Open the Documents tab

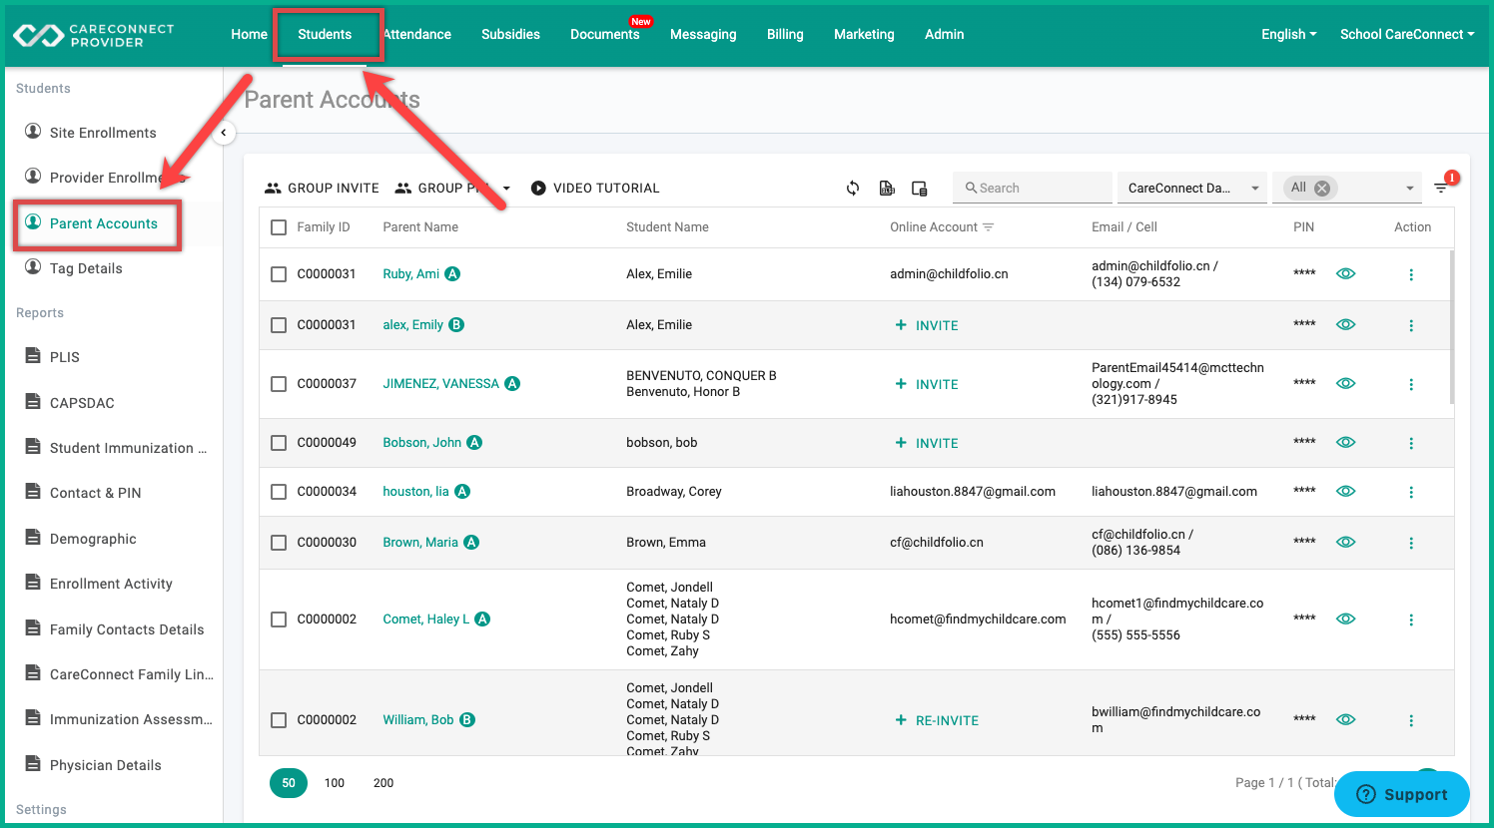[604, 34]
